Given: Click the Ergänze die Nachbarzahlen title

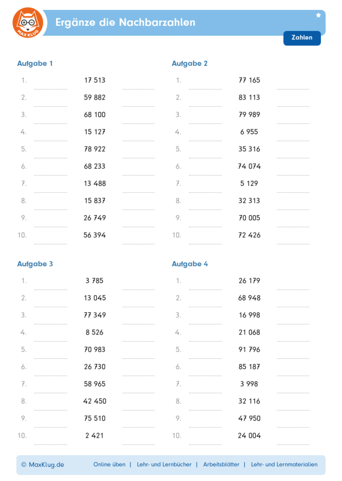Looking at the screenshot, I should [x=125, y=22].
